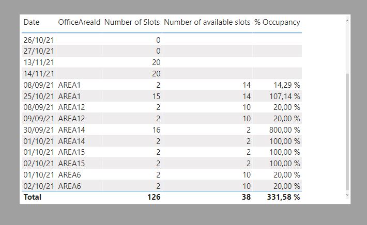Select date 08/09/21 in the AREA1 row
Viewport: 367px width, 225px height.
click(39, 85)
